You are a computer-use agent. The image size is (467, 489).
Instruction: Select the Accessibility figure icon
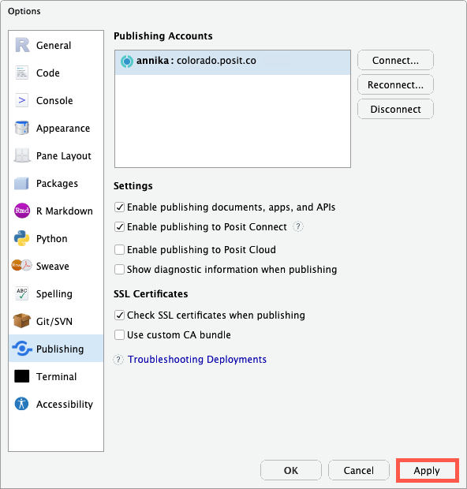click(x=21, y=404)
